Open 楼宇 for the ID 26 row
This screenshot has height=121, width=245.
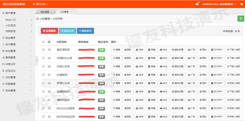click(x=140, y=67)
